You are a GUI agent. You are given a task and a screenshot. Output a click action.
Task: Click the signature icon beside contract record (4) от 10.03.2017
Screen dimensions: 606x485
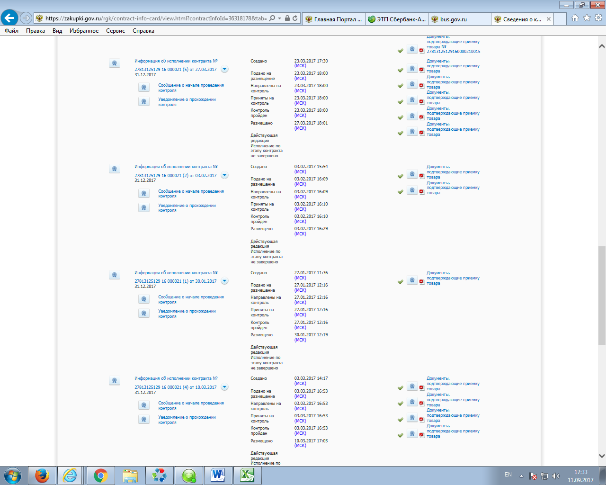pyautogui.click(x=115, y=380)
